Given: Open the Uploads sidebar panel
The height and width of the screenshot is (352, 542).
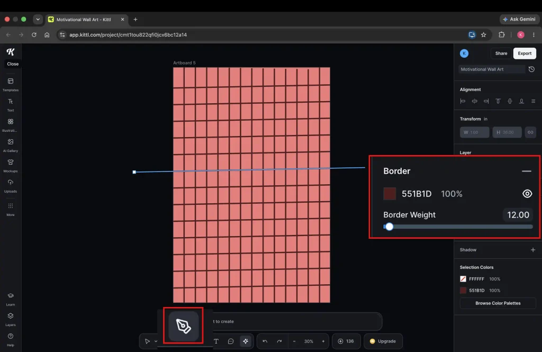Looking at the screenshot, I should tap(11, 186).
